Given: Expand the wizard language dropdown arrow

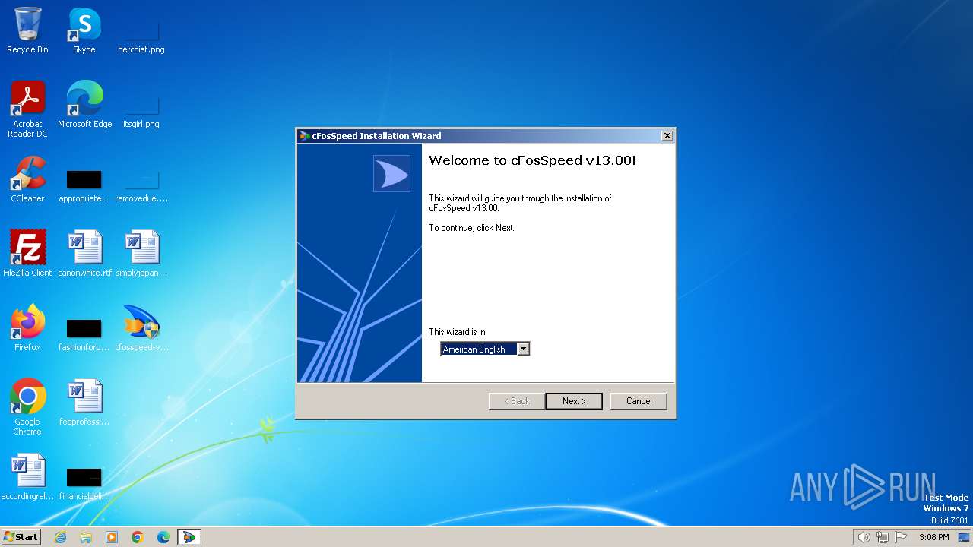Looking at the screenshot, I should pyautogui.click(x=523, y=349).
